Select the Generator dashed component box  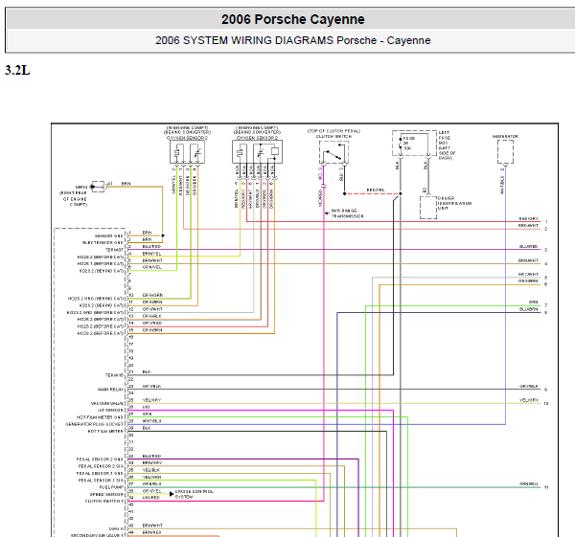[505, 151]
